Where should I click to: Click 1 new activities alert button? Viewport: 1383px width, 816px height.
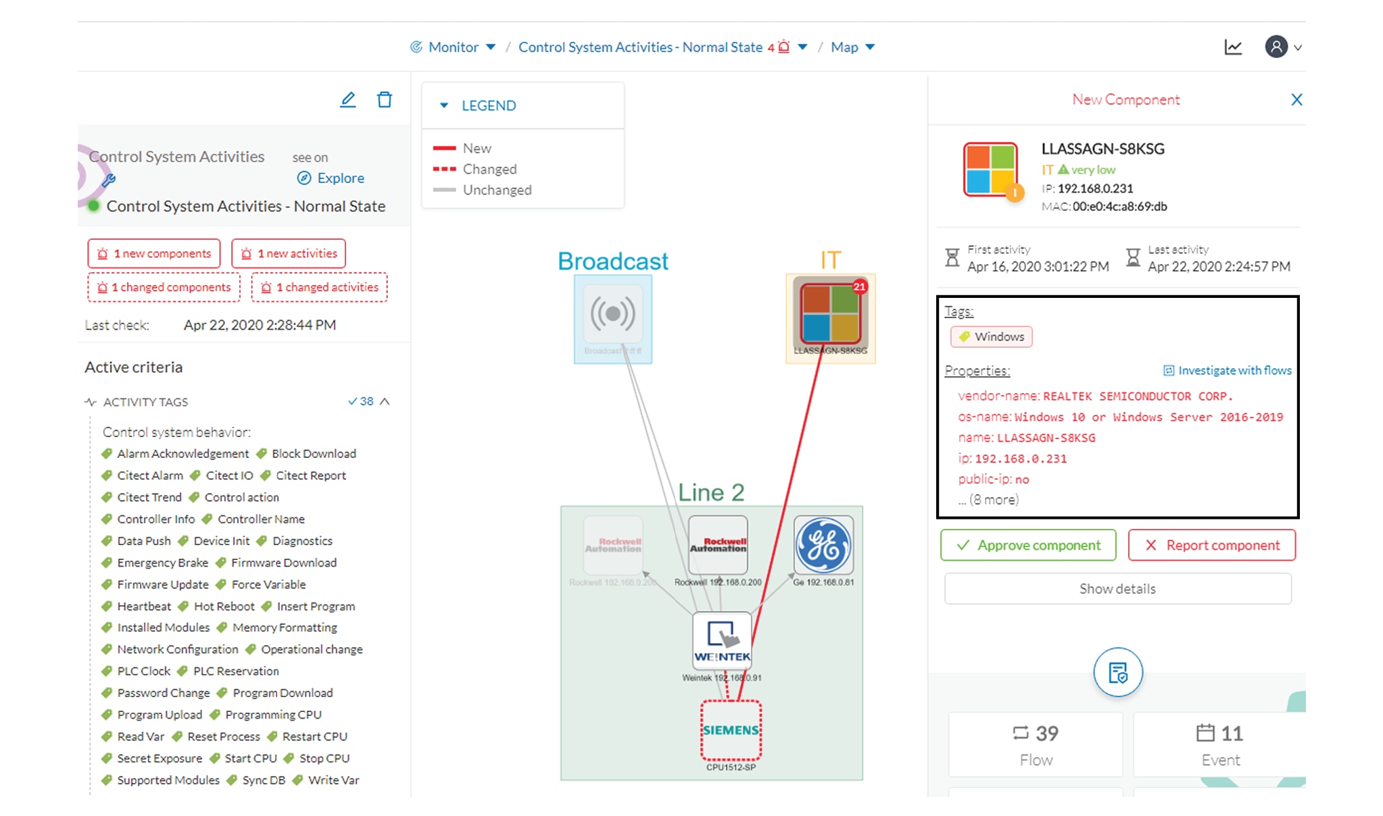click(289, 253)
